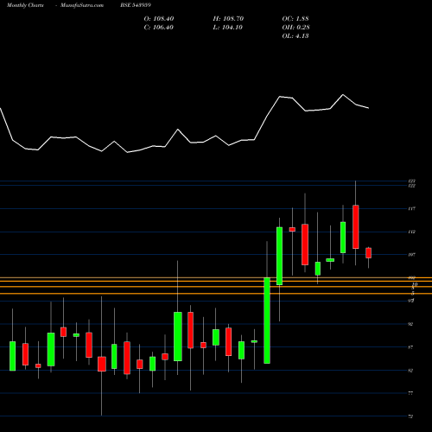Click the price axis label '72'
Screen dimensions: 432x432
tap(410, 416)
